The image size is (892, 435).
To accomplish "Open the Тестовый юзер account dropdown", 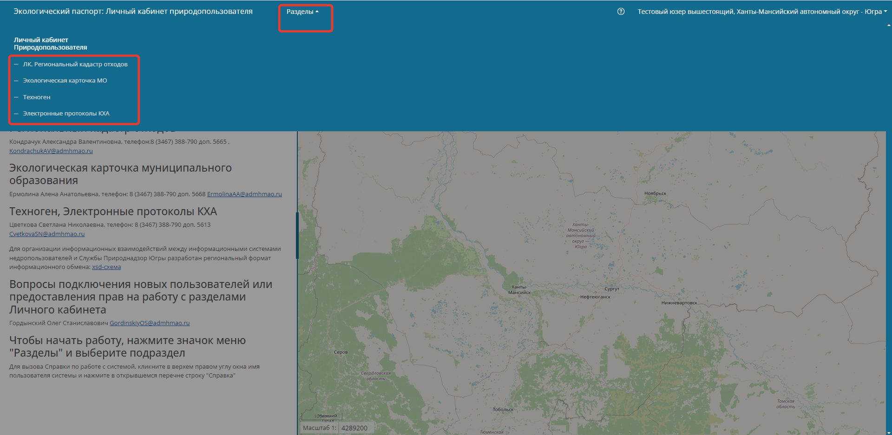I will point(761,12).
